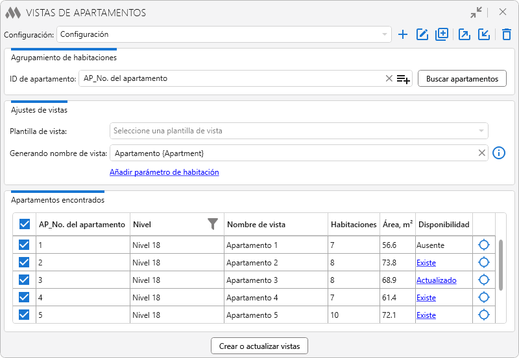The width and height of the screenshot is (519, 358).
Task: Delete configuration with trash icon
Action: point(507,34)
